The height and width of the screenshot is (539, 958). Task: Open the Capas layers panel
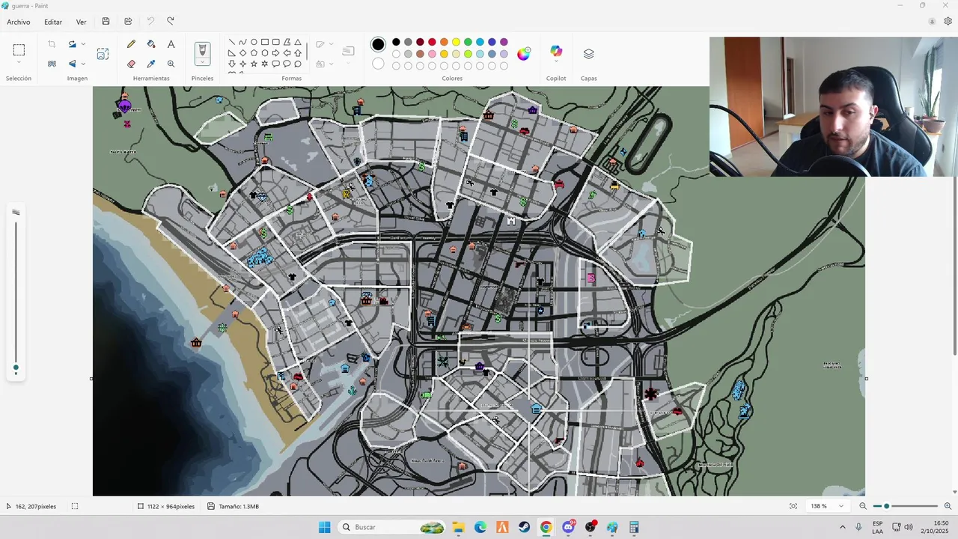click(x=588, y=54)
